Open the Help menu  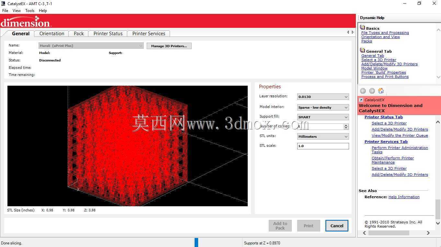43,11
